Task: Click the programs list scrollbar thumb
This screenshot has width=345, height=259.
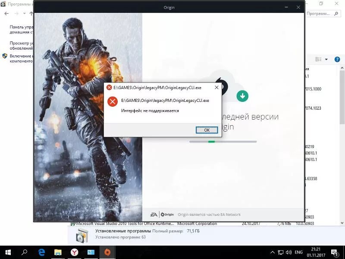Action: click(x=342, y=98)
